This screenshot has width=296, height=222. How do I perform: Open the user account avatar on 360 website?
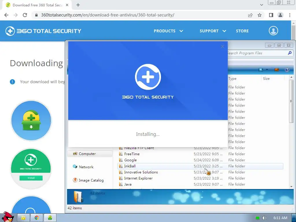[x=273, y=31]
